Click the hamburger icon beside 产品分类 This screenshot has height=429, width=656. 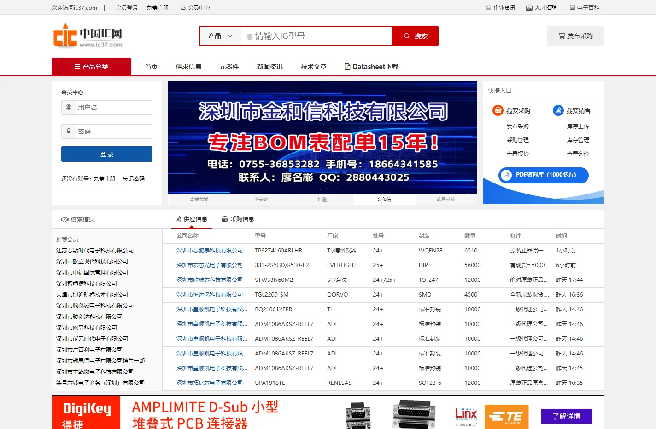coord(77,67)
